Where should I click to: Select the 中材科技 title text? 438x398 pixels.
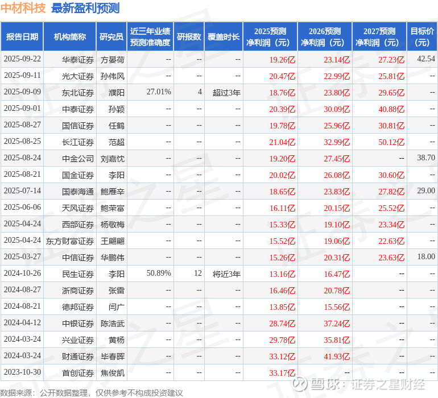[23, 8]
